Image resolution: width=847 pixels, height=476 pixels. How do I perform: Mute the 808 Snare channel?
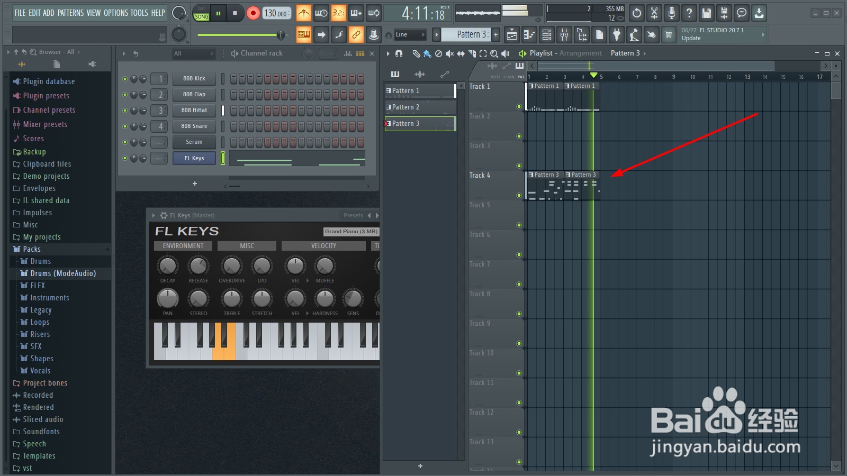click(125, 126)
